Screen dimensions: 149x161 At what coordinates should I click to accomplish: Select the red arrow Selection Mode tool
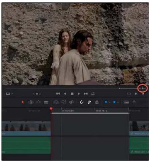[22, 102]
